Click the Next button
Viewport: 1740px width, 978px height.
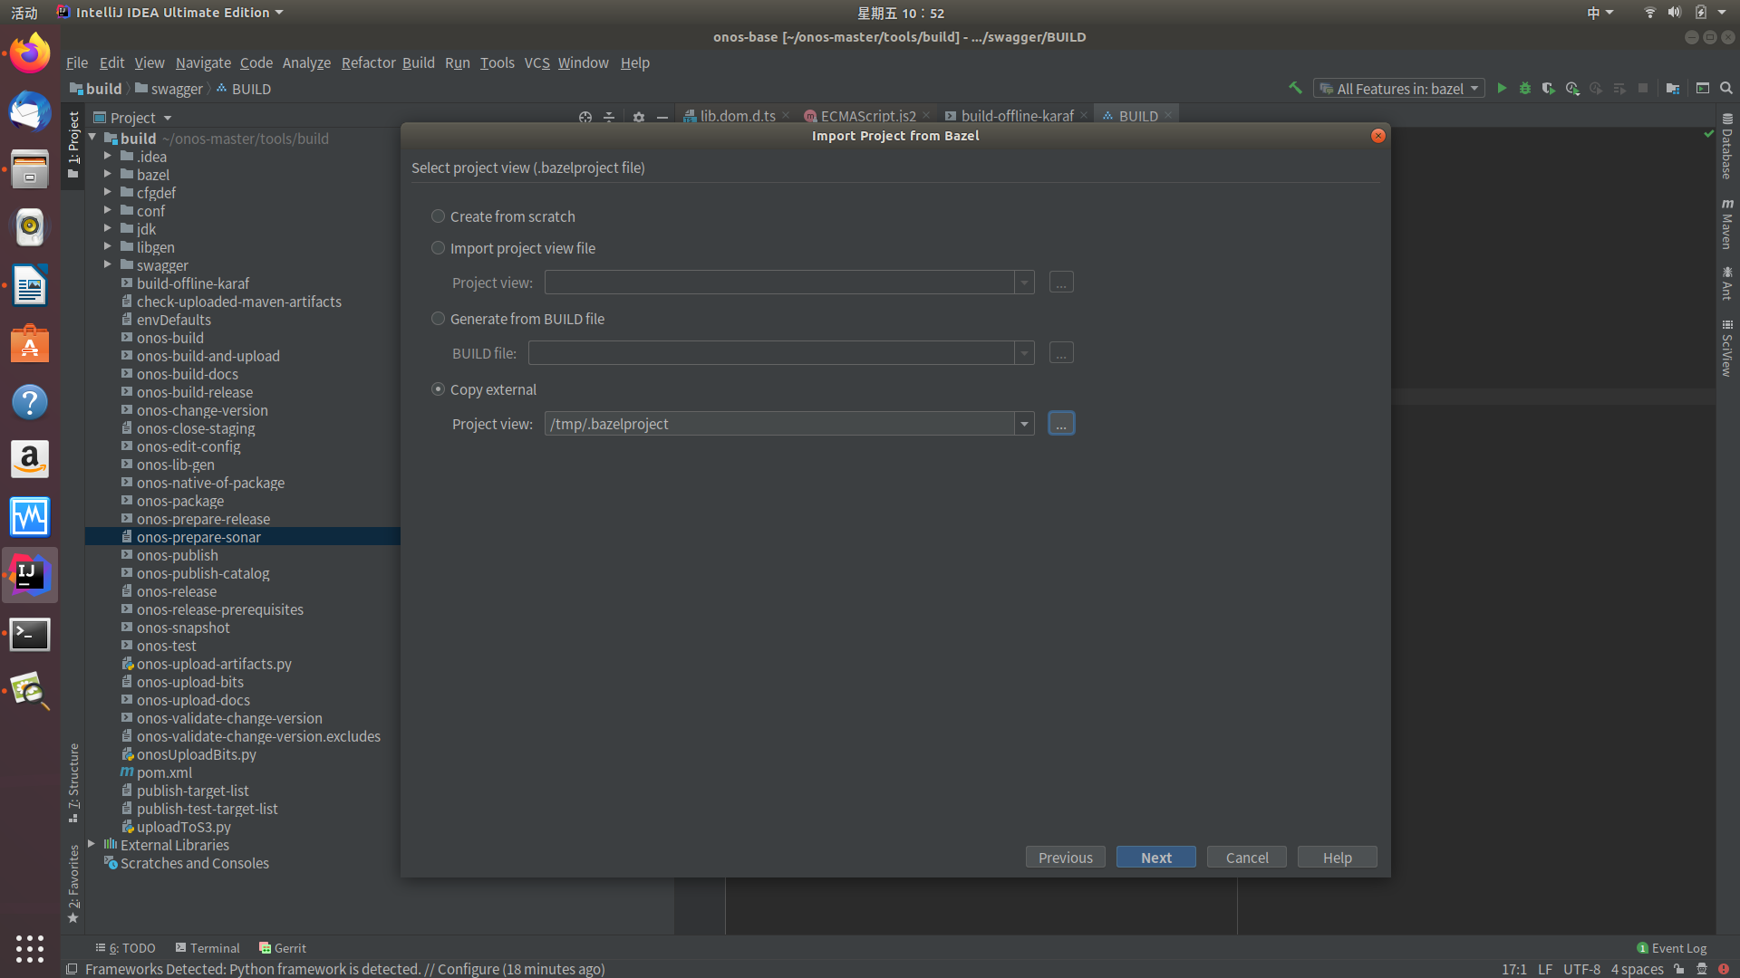(x=1155, y=858)
